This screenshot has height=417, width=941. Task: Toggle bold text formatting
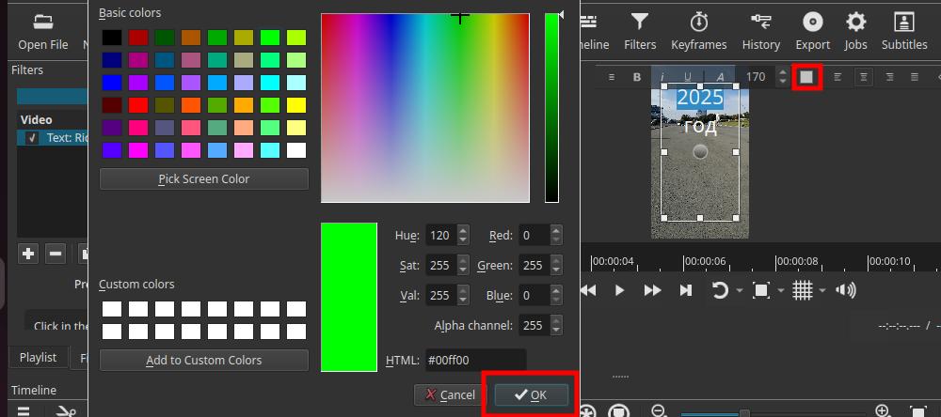tap(637, 77)
